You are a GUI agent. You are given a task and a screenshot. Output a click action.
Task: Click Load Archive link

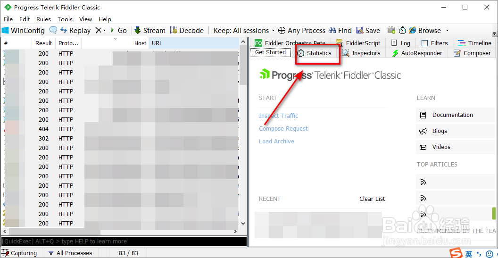[276, 141]
